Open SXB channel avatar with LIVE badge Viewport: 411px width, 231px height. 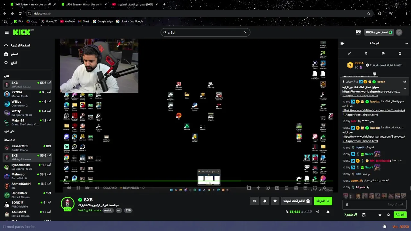point(67,204)
